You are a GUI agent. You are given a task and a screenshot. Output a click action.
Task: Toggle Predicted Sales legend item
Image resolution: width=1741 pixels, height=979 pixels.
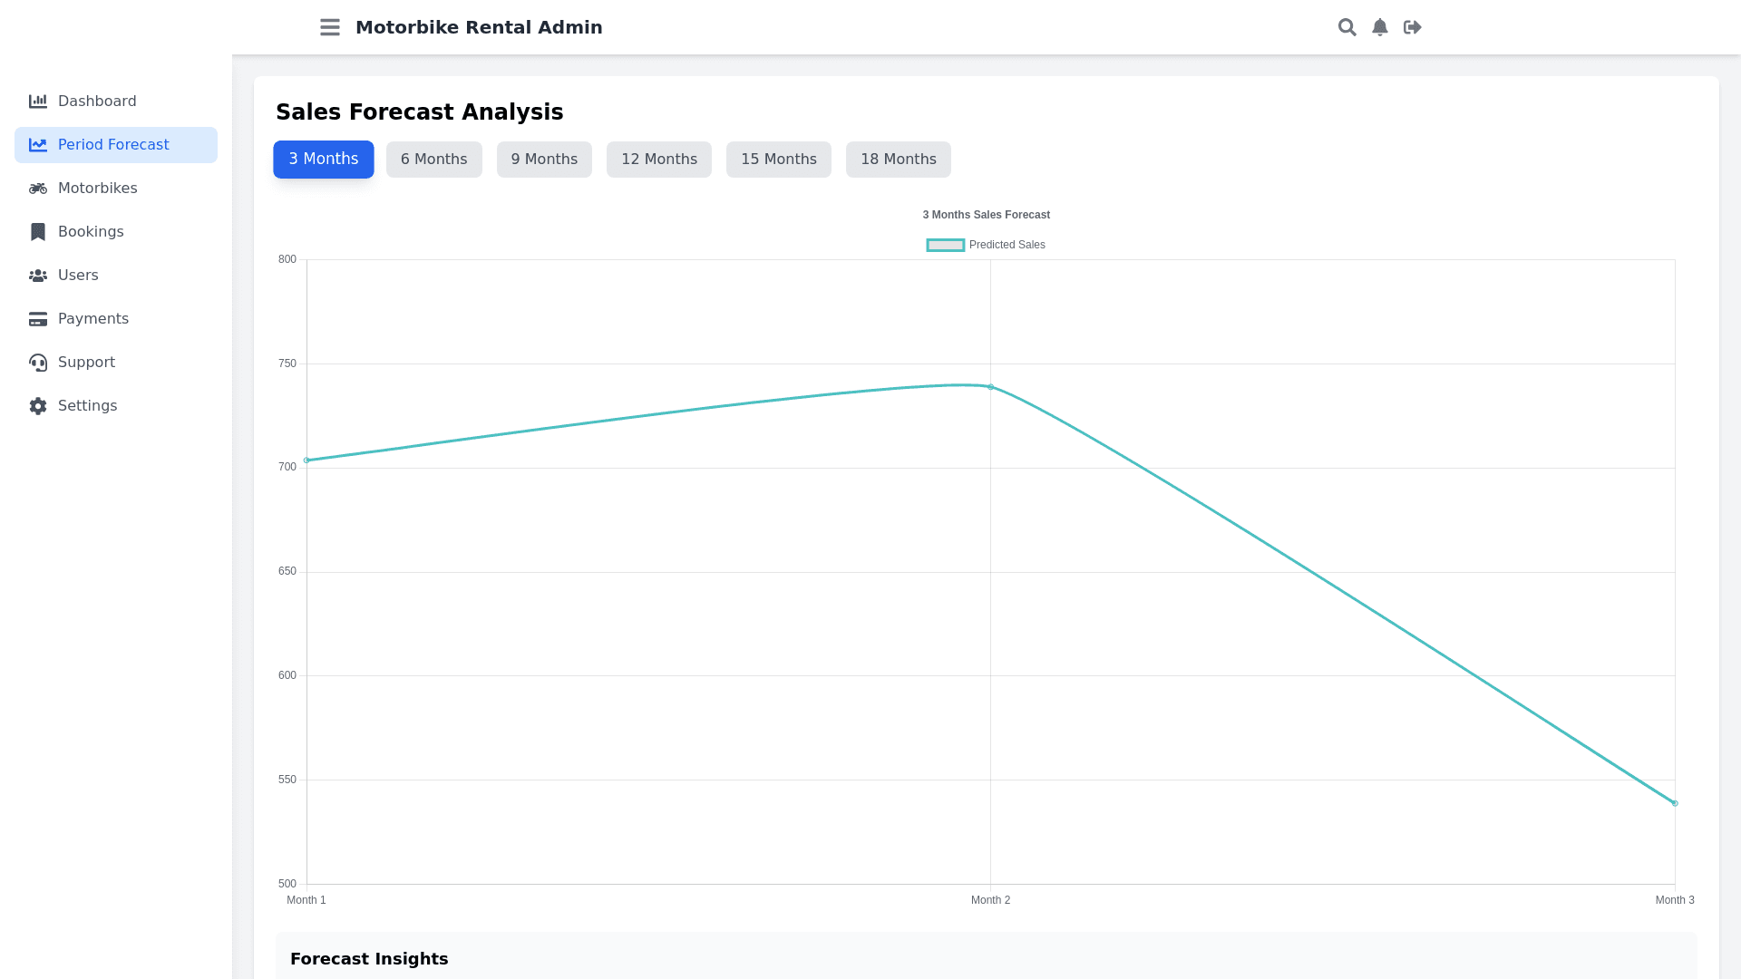point(986,245)
